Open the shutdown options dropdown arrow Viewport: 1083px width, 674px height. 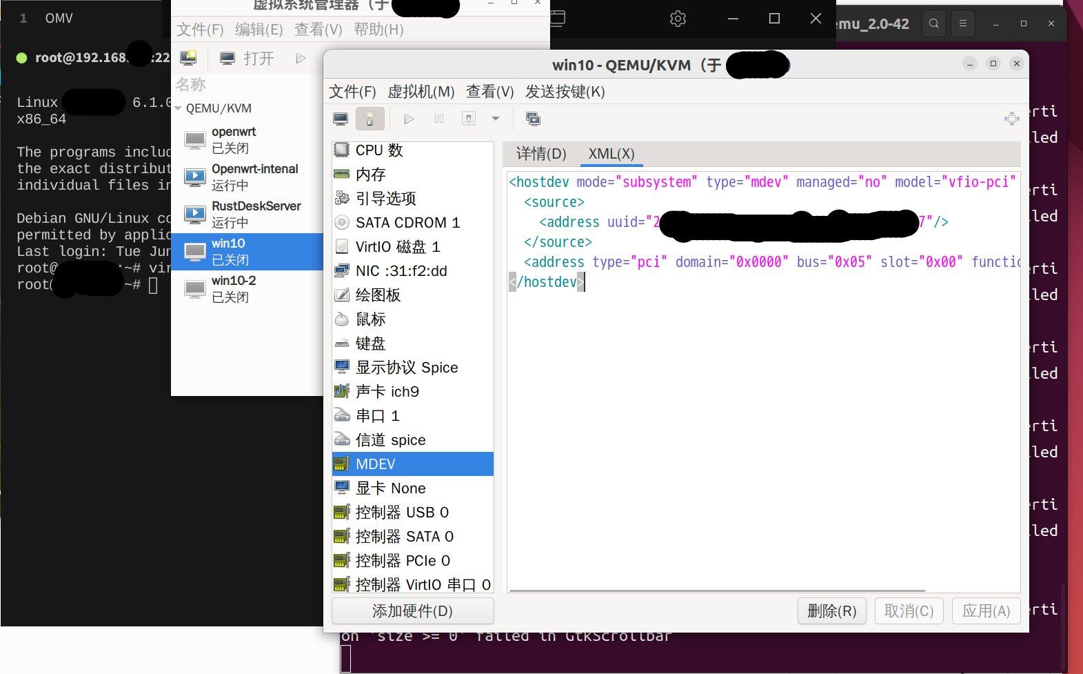(495, 119)
